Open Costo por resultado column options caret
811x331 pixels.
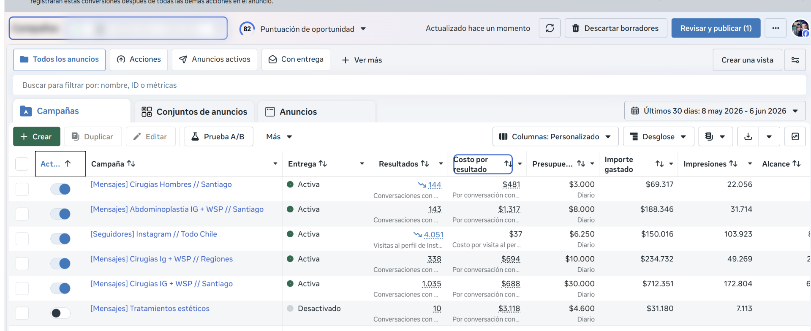click(x=520, y=164)
